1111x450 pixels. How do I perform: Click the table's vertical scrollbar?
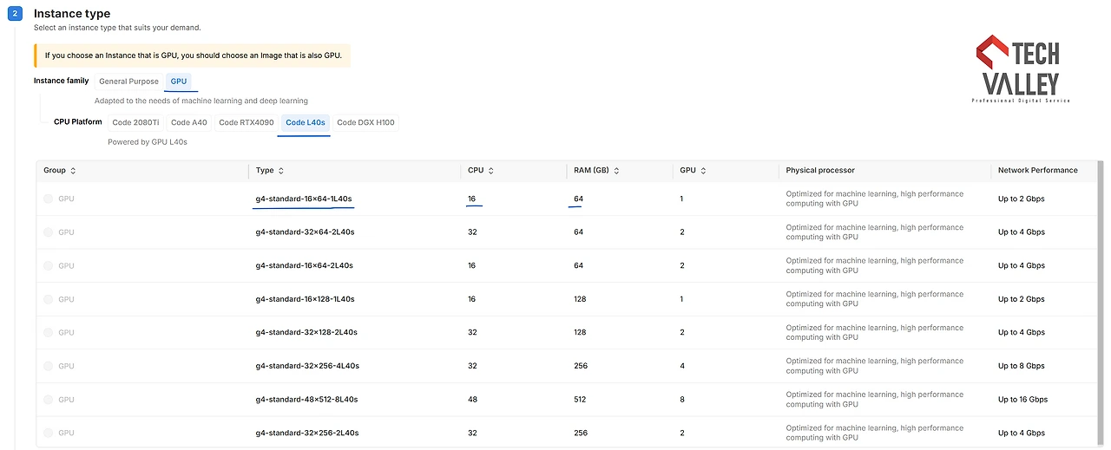(x=1101, y=303)
